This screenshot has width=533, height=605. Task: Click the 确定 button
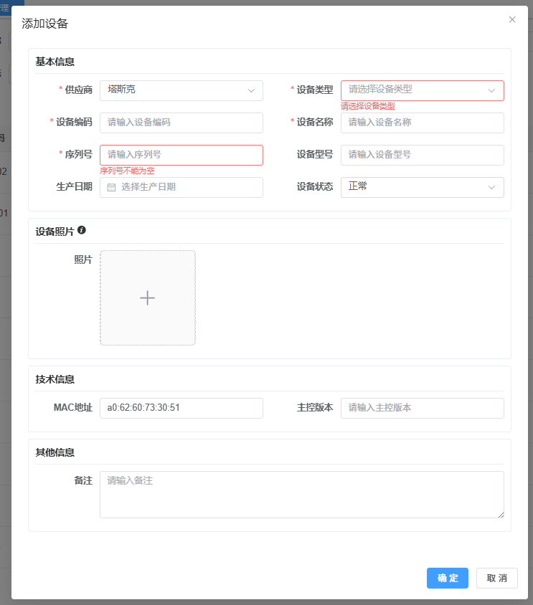[447, 578]
